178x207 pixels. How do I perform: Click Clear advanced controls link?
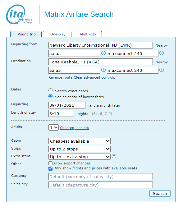click(x=94, y=77)
